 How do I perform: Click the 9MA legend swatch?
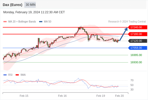[17, 75]
